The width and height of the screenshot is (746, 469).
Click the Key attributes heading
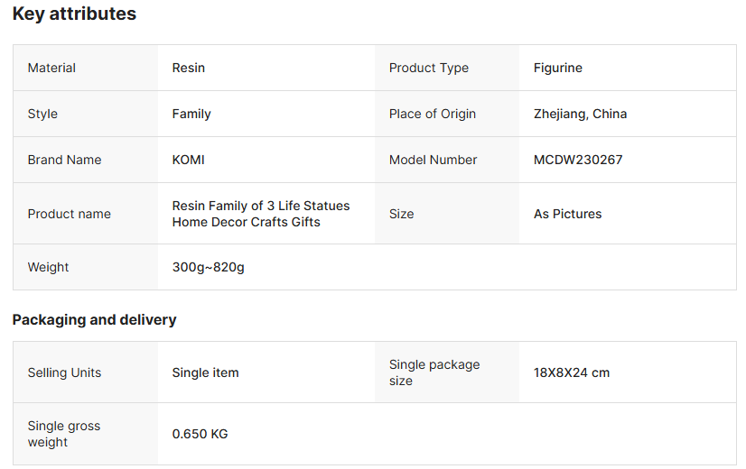point(74,14)
